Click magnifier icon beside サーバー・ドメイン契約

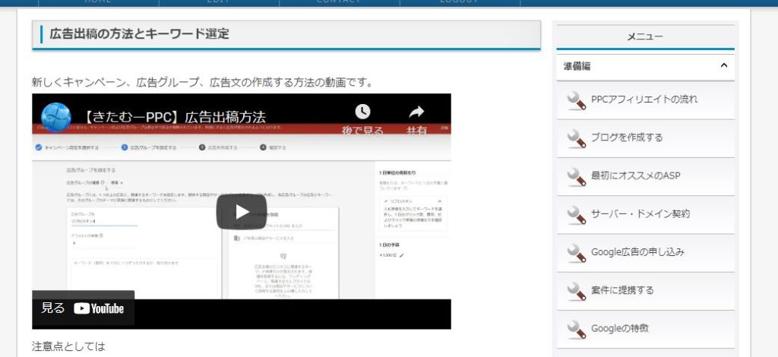pos(577,214)
